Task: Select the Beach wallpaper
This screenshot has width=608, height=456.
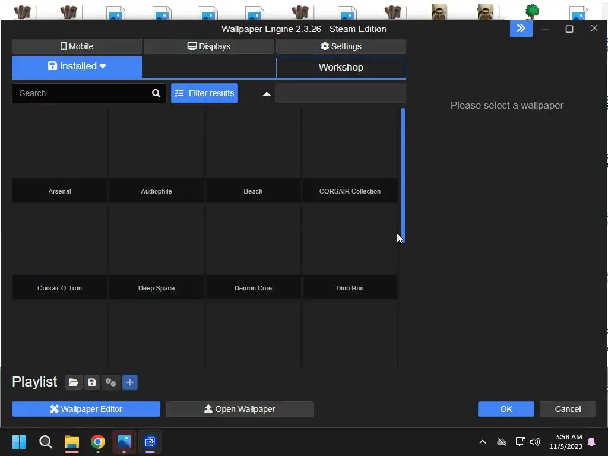Action: (253, 156)
